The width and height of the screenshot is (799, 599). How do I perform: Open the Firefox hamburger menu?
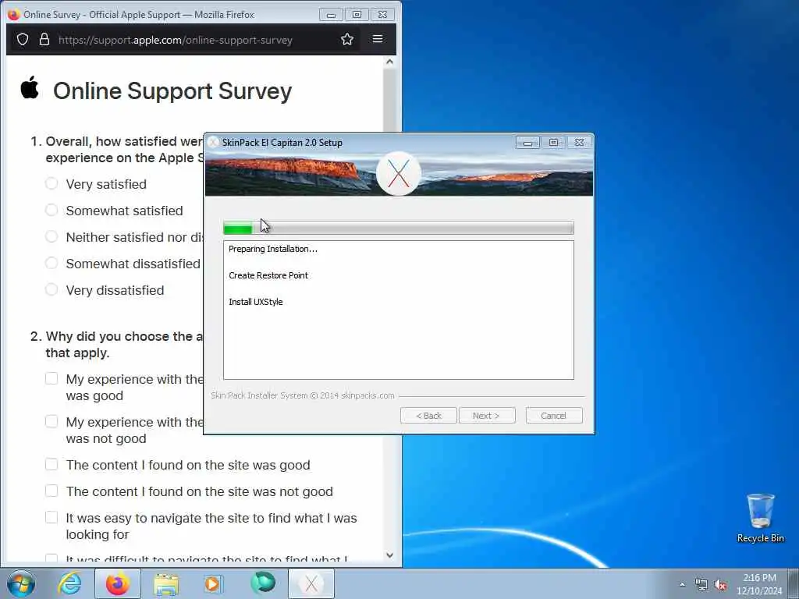point(378,39)
